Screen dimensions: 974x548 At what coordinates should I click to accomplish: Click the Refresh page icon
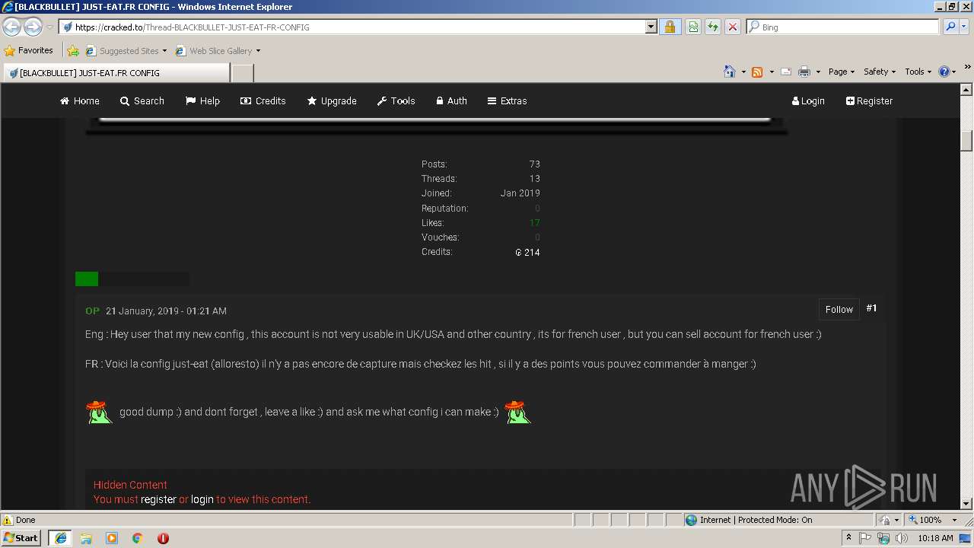point(712,27)
